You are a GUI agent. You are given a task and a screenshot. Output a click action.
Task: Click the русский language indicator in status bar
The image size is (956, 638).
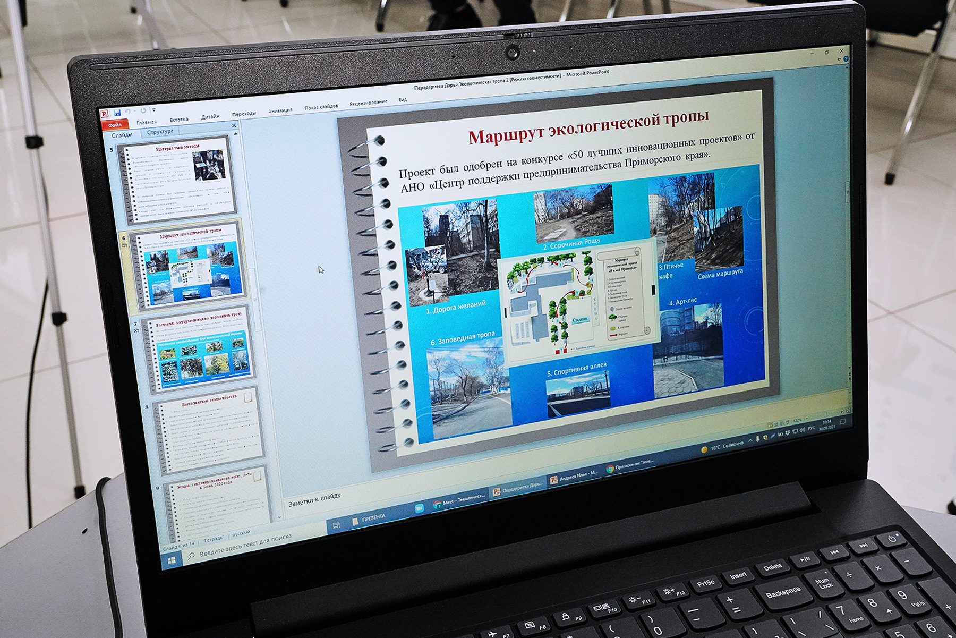pos(241,533)
